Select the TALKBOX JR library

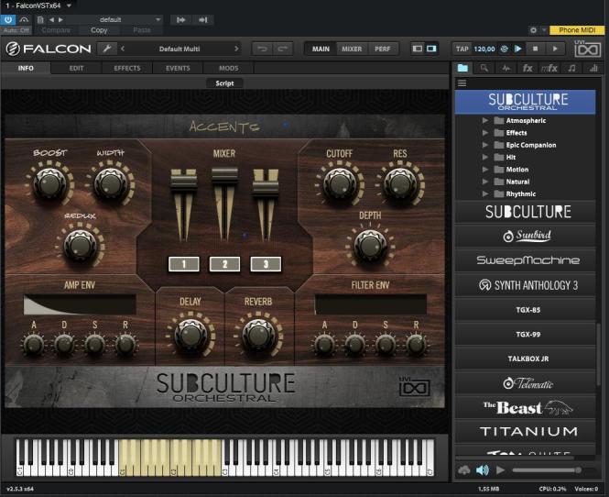[525, 359]
